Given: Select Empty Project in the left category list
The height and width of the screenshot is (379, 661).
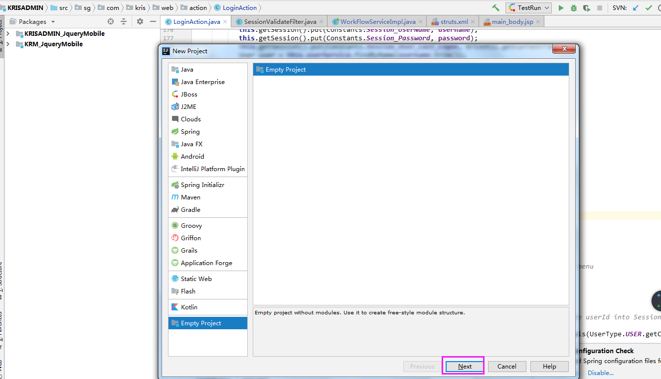Looking at the screenshot, I should 208,323.
